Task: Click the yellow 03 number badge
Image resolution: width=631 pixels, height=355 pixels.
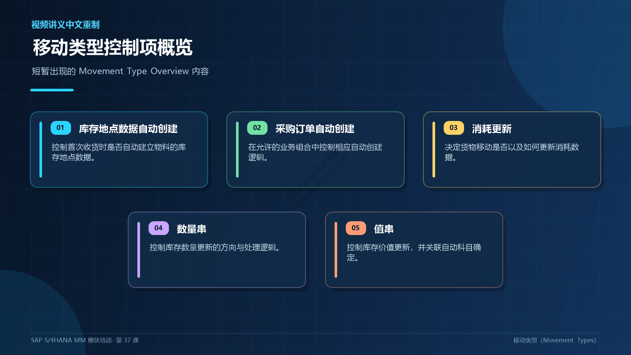Action: [454, 128]
